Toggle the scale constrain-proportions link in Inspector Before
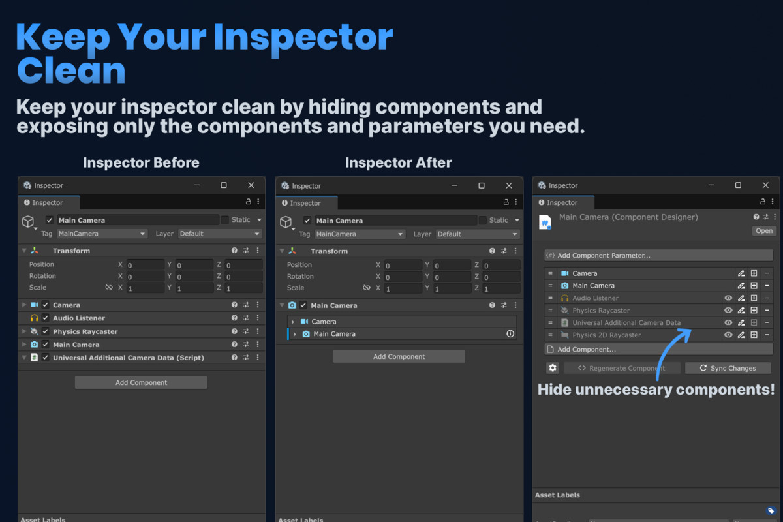783x522 pixels. tap(109, 288)
